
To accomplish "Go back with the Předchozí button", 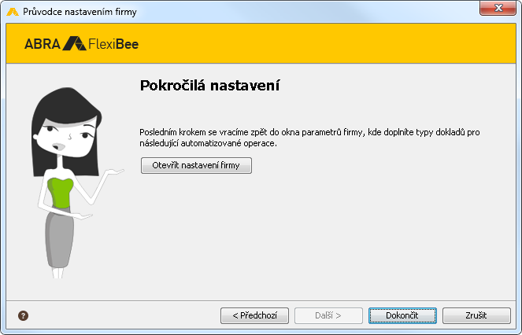I will tap(254, 315).
